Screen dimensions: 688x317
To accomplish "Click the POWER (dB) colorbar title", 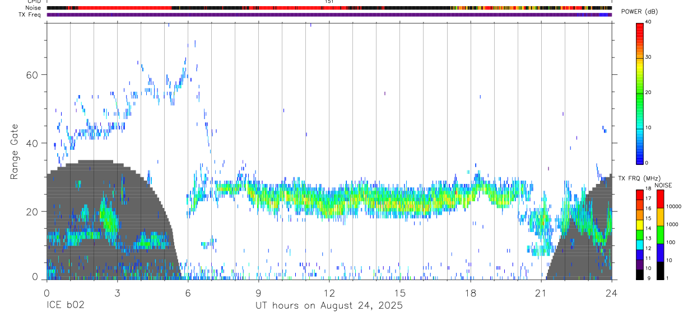I will (x=639, y=12).
